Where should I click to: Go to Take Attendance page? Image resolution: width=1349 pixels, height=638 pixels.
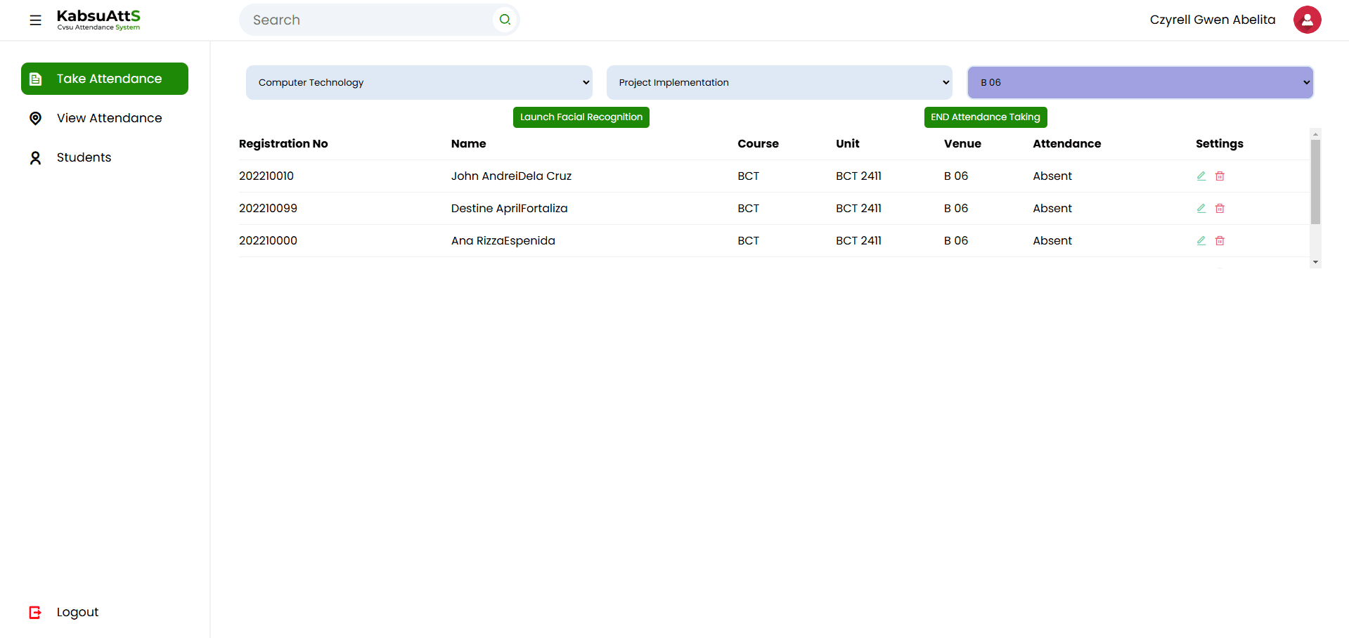pyautogui.click(x=105, y=79)
